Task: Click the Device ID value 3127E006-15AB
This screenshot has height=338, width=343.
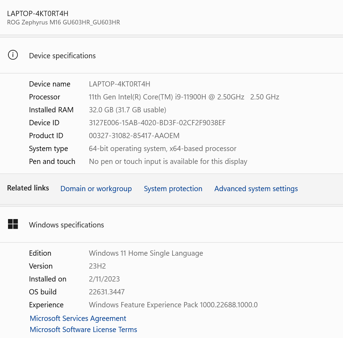Action: click(157, 123)
